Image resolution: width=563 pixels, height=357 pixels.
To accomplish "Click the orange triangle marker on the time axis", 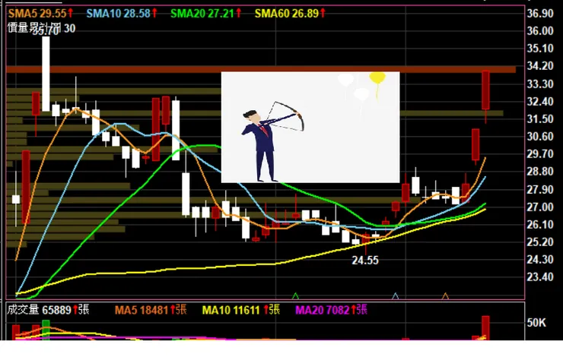I will click(x=445, y=296).
